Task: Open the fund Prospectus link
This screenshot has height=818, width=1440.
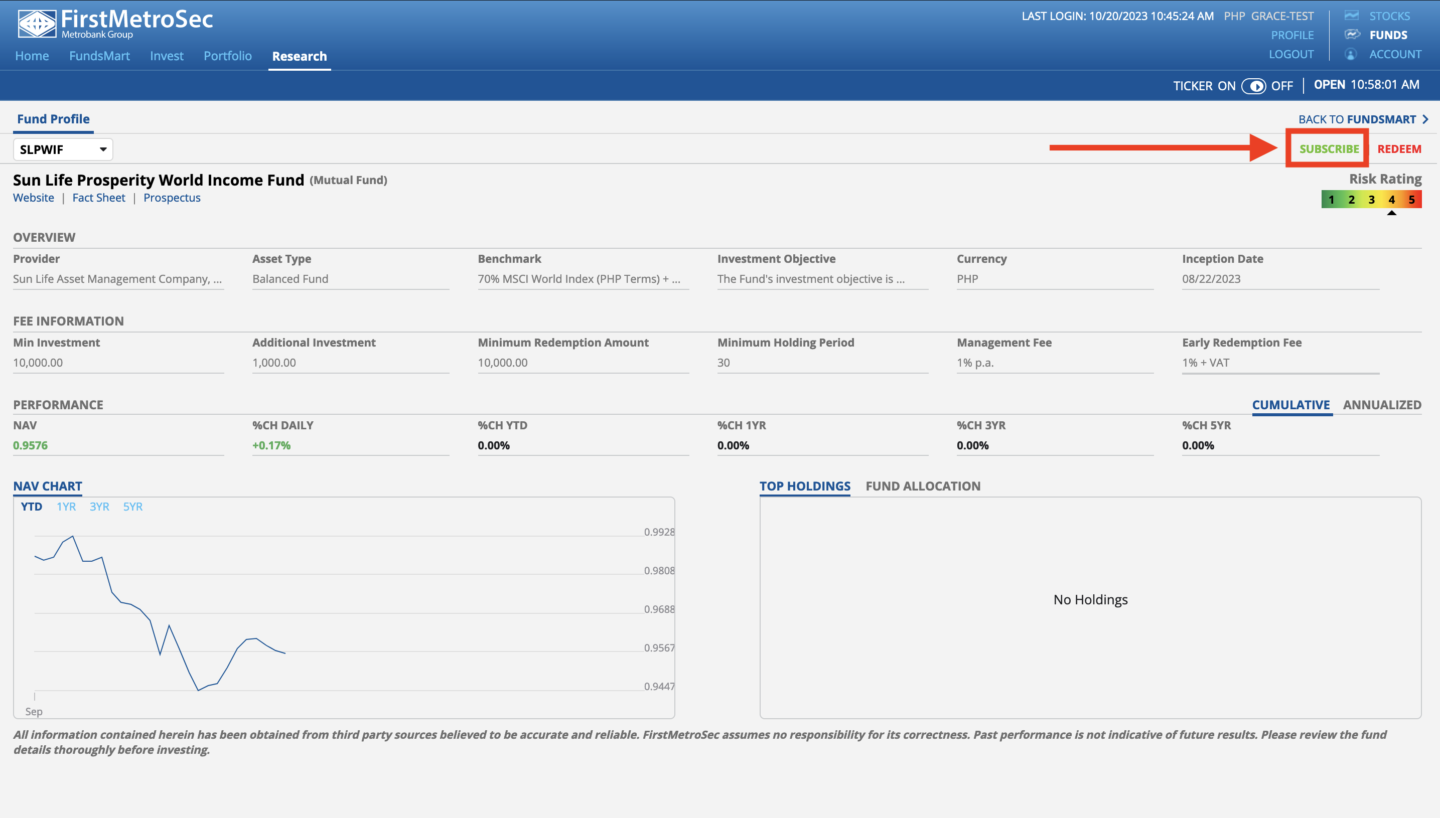Action: tap(172, 198)
